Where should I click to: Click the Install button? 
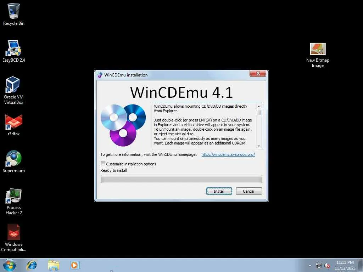[219, 191]
